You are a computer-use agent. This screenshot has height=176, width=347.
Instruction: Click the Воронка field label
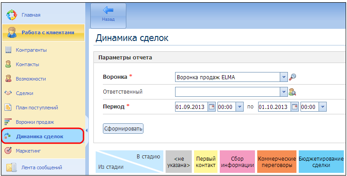click(115, 77)
